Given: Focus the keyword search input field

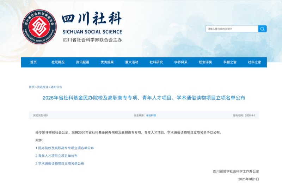Looking at the screenshot, I should 232,29.
